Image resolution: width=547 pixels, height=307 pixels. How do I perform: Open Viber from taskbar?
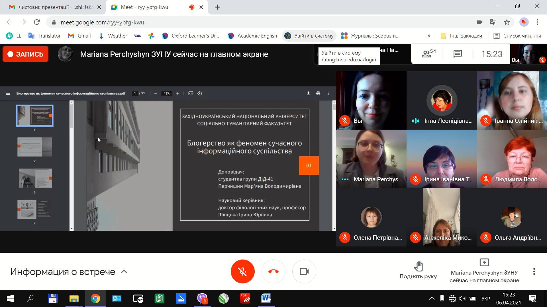[x=202, y=298]
